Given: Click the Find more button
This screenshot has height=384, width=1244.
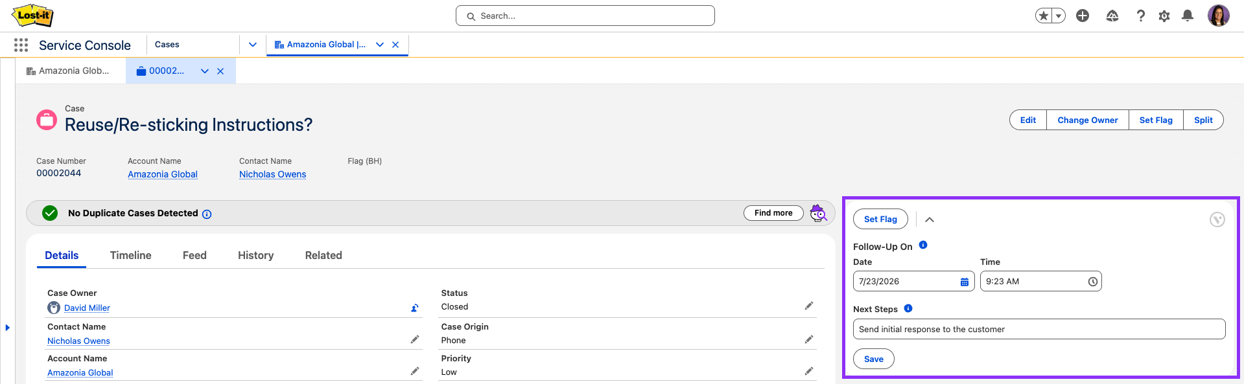Looking at the screenshot, I should click(x=773, y=213).
